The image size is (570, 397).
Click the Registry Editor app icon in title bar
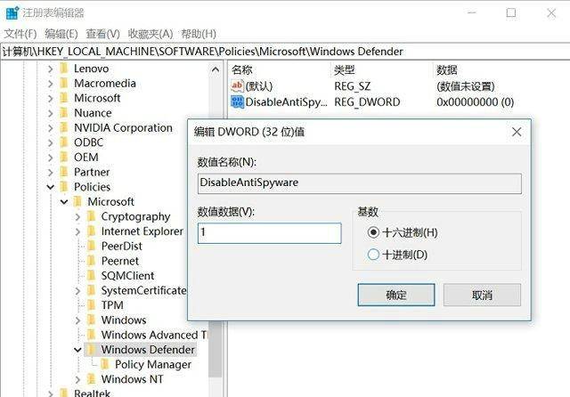(x=12, y=12)
